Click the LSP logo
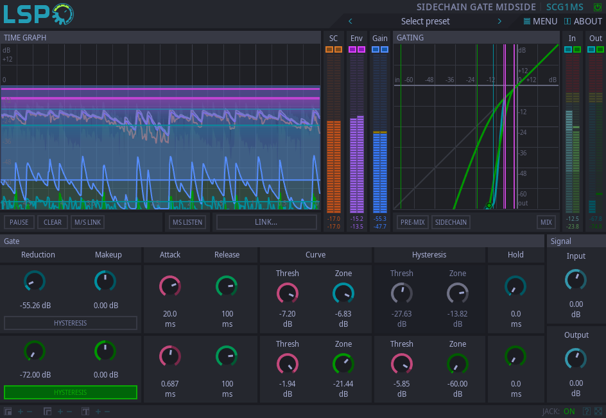This screenshot has height=418, width=606. (35, 13)
